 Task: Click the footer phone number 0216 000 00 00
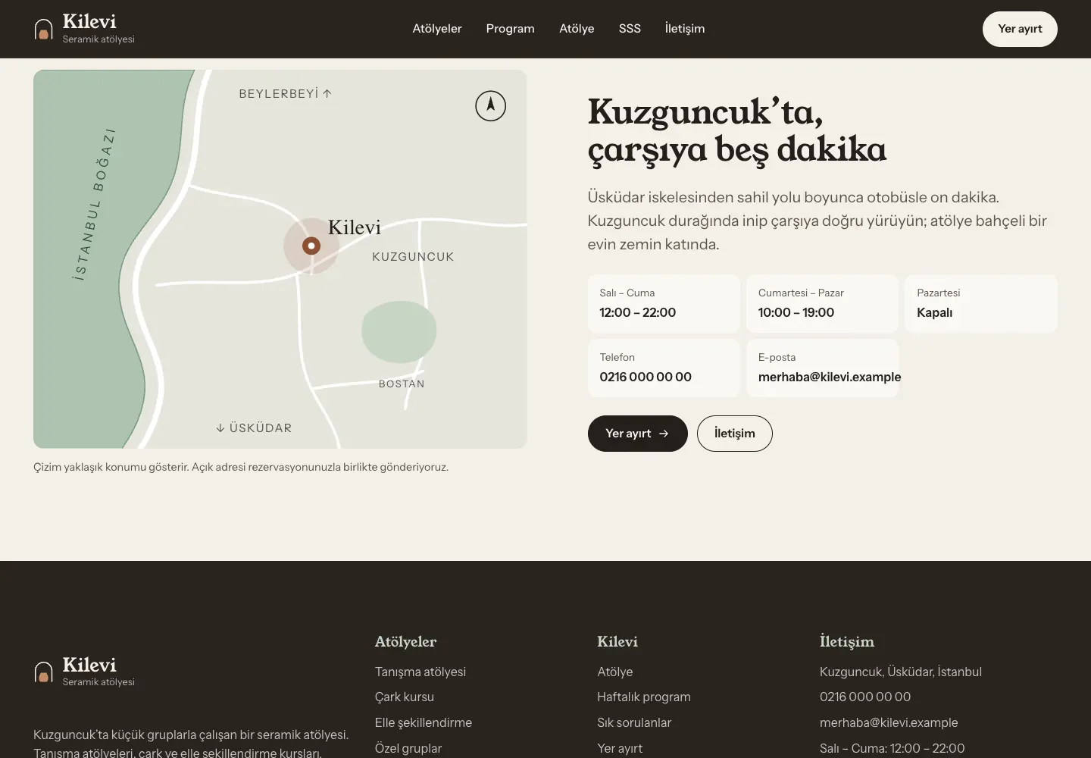tap(865, 697)
